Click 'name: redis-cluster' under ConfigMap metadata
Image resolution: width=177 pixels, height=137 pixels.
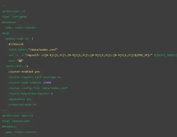(21, 28)
